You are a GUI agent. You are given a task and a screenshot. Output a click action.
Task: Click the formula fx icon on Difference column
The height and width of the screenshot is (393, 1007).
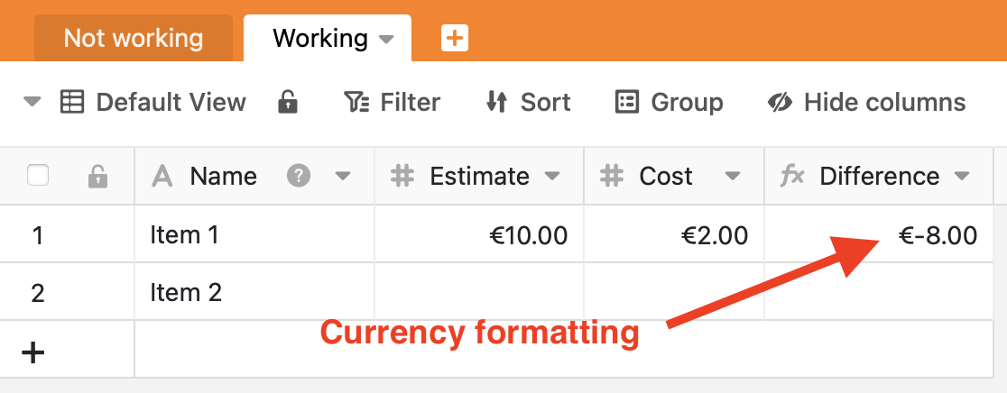tap(792, 176)
